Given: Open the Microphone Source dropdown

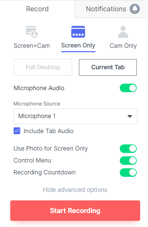Looking at the screenshot, I should click(x=76, y=116).
